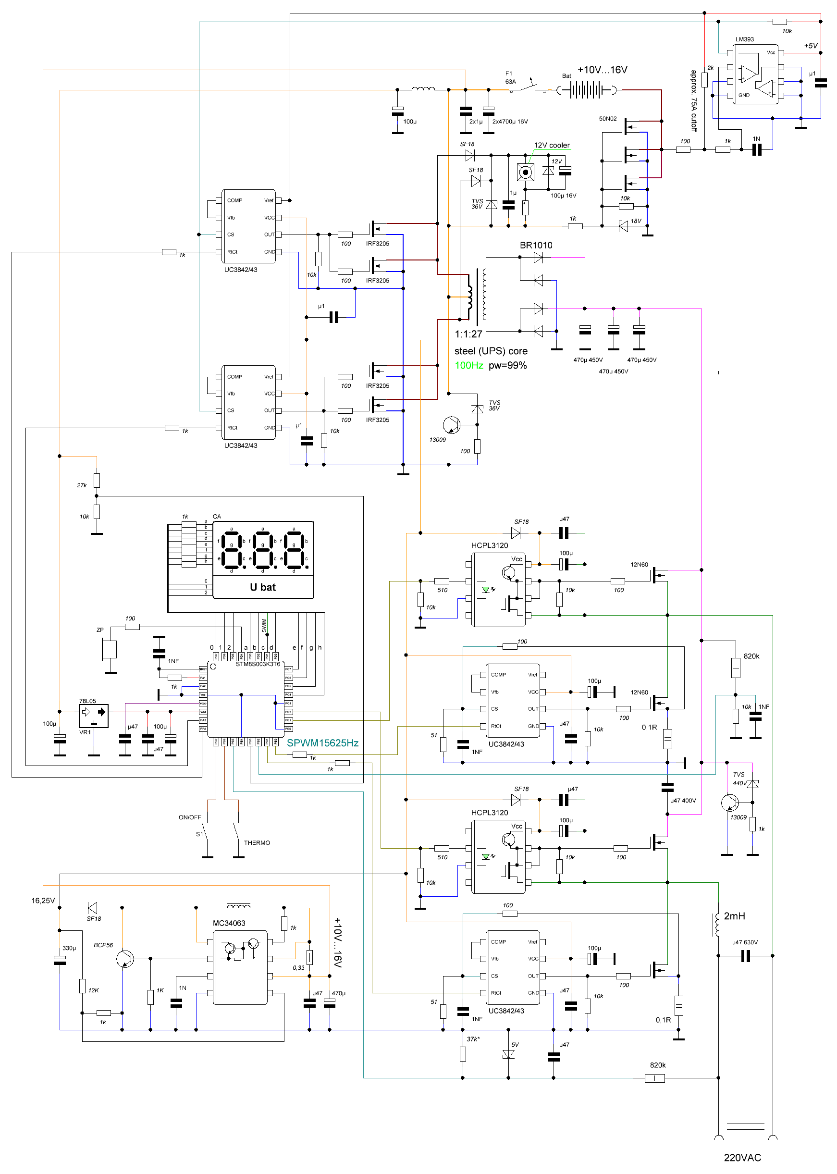
Task: Click the 2mH inductor value text
Action: tap(735, 916)
